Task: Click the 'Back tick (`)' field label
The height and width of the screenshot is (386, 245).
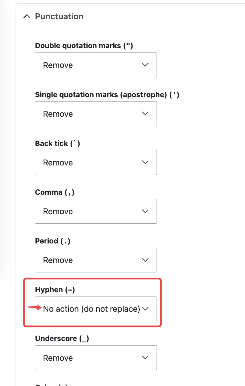Action: [x=58, y=143]
